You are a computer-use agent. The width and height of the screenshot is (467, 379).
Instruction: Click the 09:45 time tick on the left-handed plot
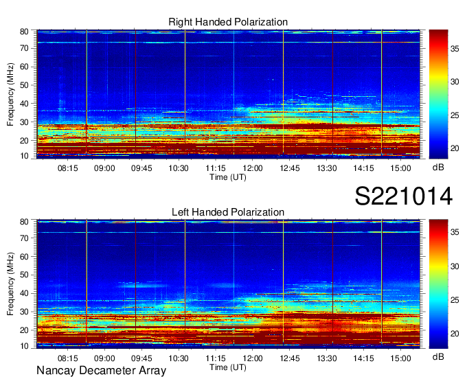click(x=141, y=358)
